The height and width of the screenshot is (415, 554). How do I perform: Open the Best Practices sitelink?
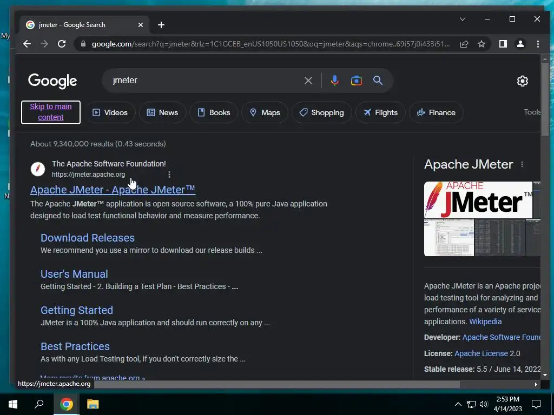[x=75, y=346]
